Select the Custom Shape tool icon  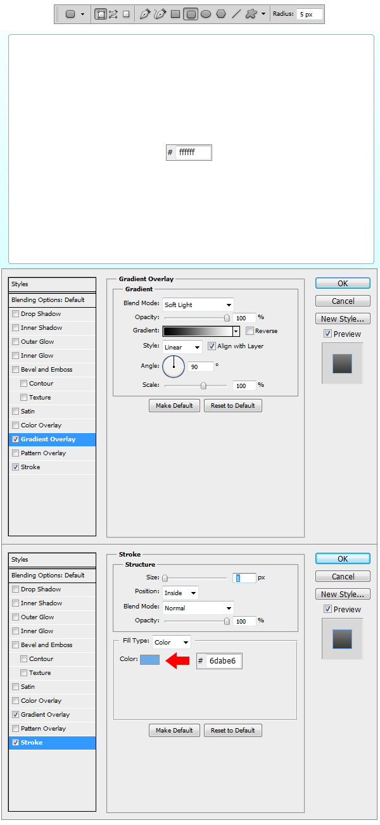(x=251, y=14)
